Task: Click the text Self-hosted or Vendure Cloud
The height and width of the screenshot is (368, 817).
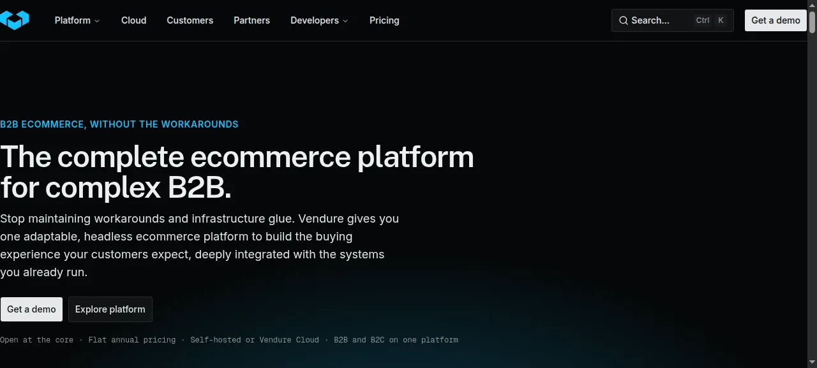Action: [x=255, y=340]
